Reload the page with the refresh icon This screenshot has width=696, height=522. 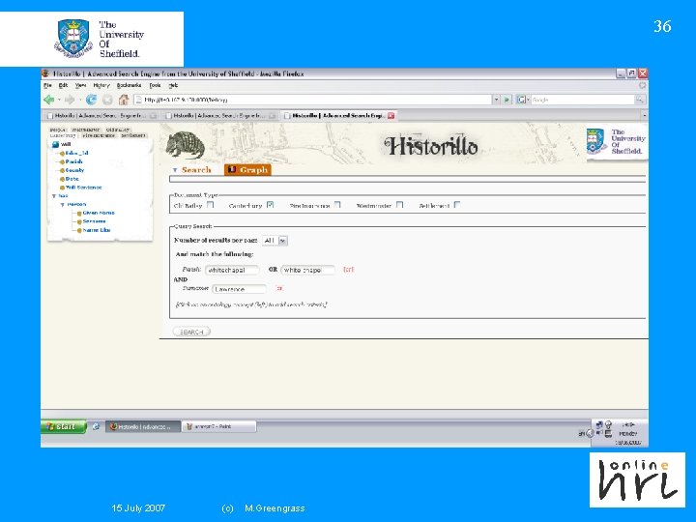(91, 100)
